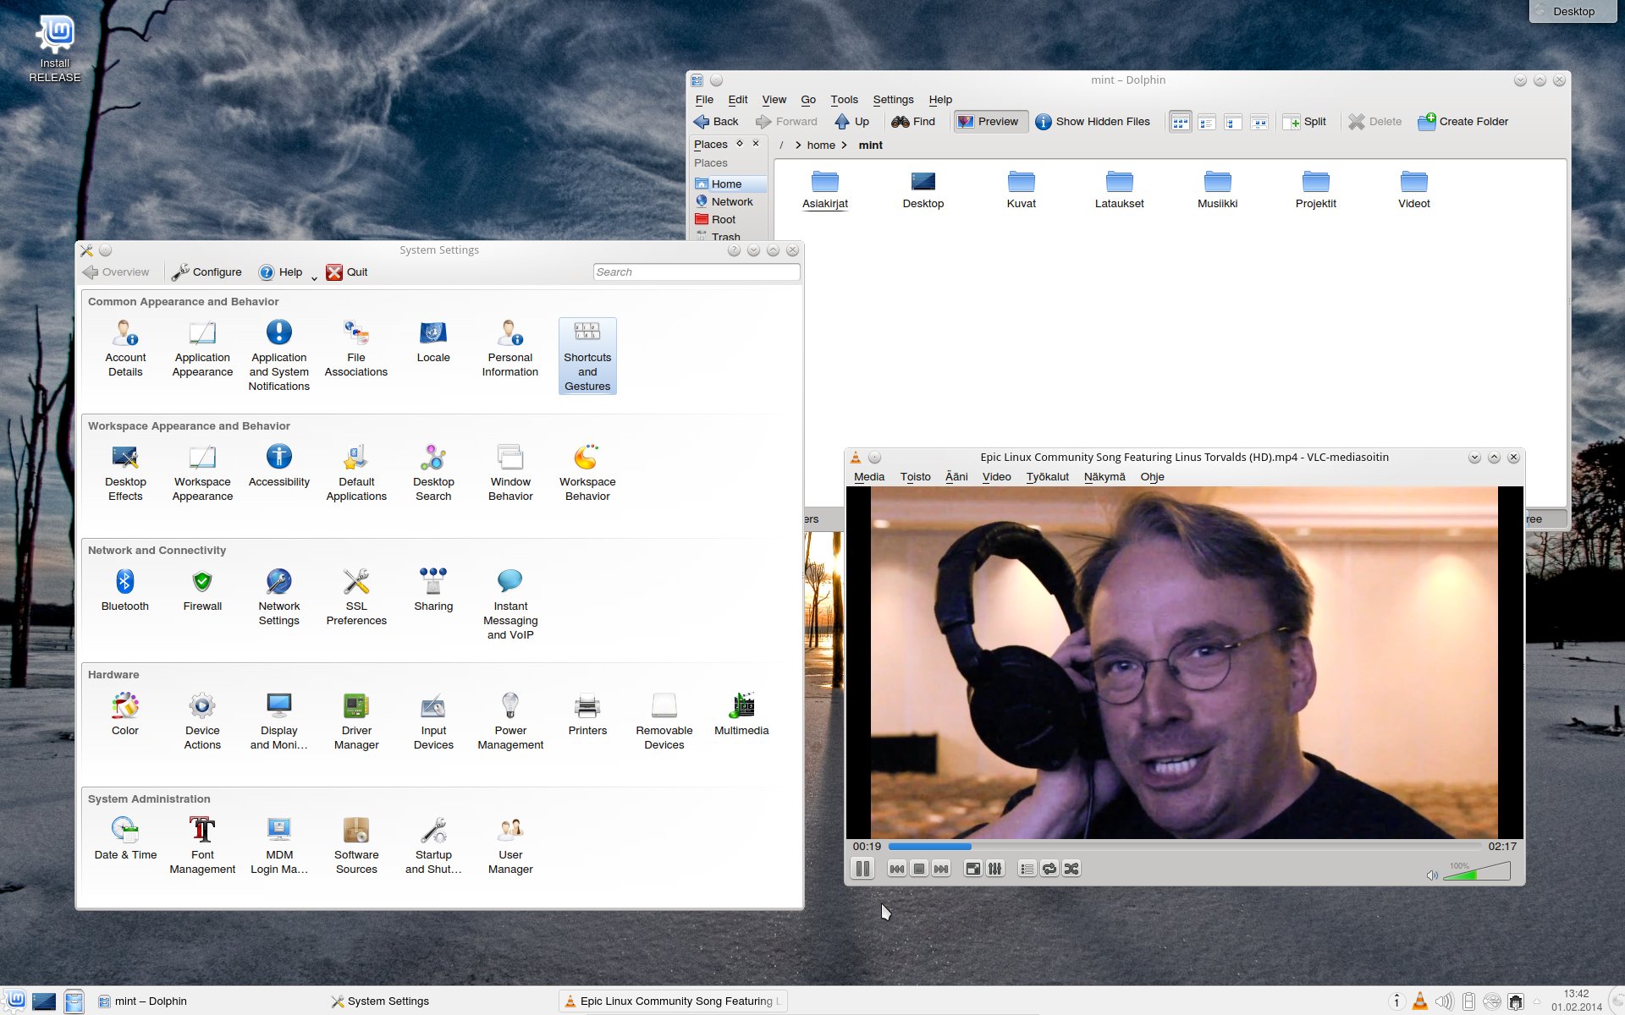This screenshot has width=1625, height=1015.
Task: Toggle VLC playlist view
Action: point(1027,869)
